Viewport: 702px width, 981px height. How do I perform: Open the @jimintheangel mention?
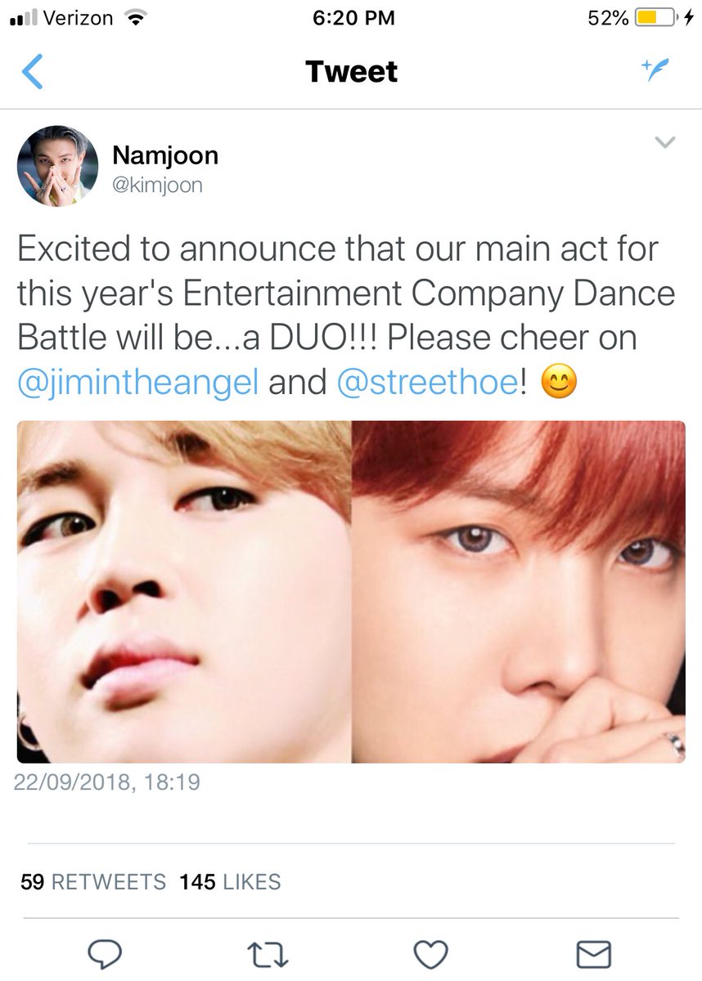[x=138, y=382]
